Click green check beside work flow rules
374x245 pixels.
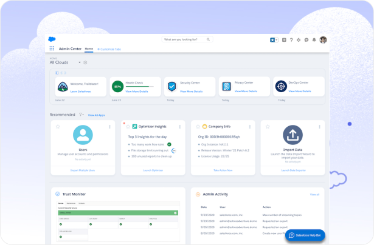click(x=169, y=144)
